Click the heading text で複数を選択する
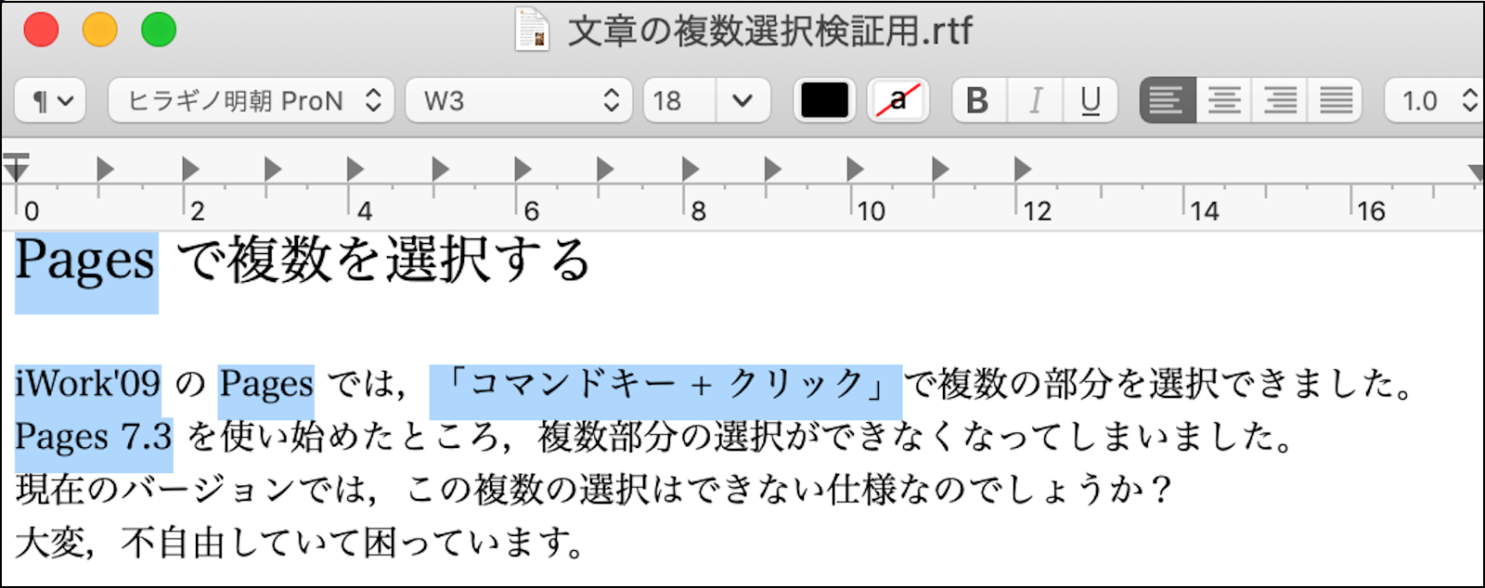The image size is (1485, 588). tap(384, 260)
